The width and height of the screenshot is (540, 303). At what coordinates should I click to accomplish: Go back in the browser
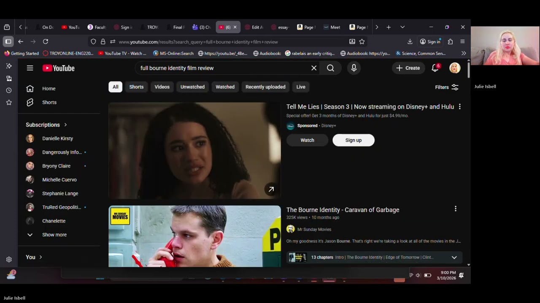pyautogui.click(x=21, y=42)
